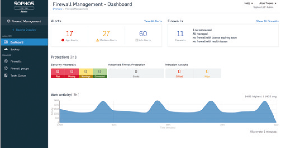The image size is (281, 148).
Task: Click the red Risk heartbeat tile
Action: point(58,73)
